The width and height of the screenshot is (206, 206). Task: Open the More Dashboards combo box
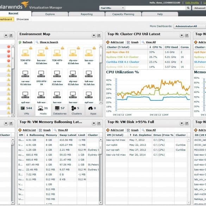(190, 26)
